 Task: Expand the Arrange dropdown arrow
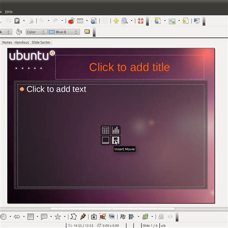[152, 217]
